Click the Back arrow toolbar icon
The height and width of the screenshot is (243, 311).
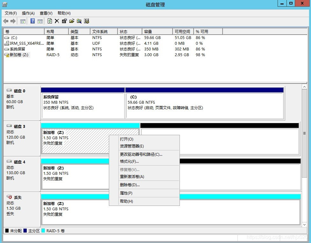point(6,21)
